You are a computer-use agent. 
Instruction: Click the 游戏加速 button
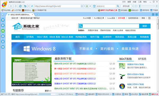pyautogui.click(x=126, y=6)
